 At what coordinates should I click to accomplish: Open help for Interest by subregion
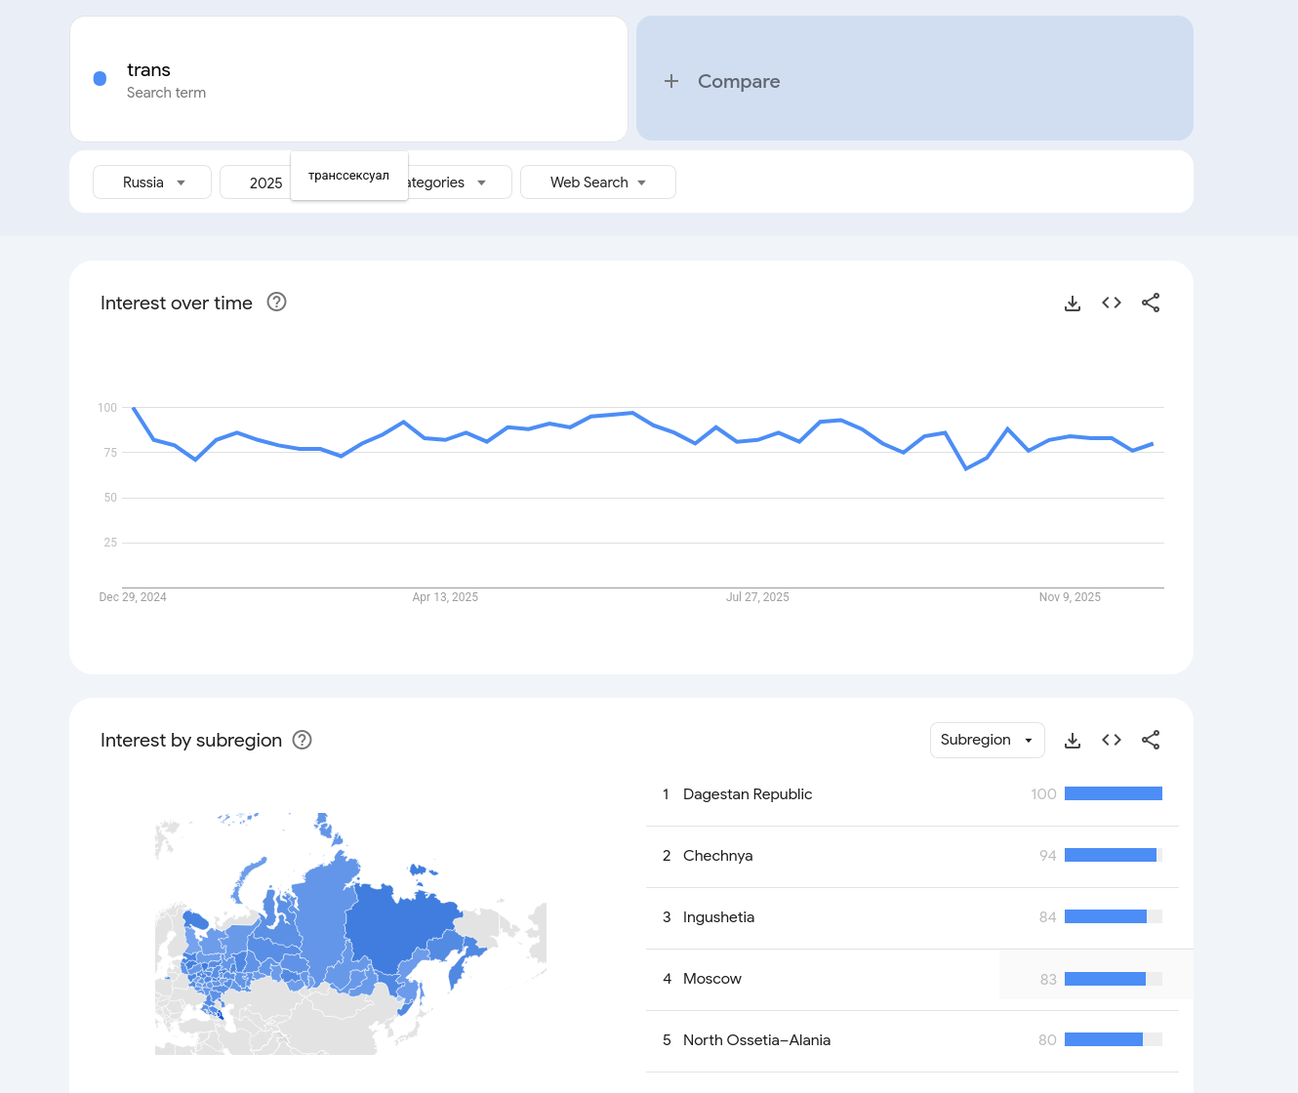click(x=303, y=741)
